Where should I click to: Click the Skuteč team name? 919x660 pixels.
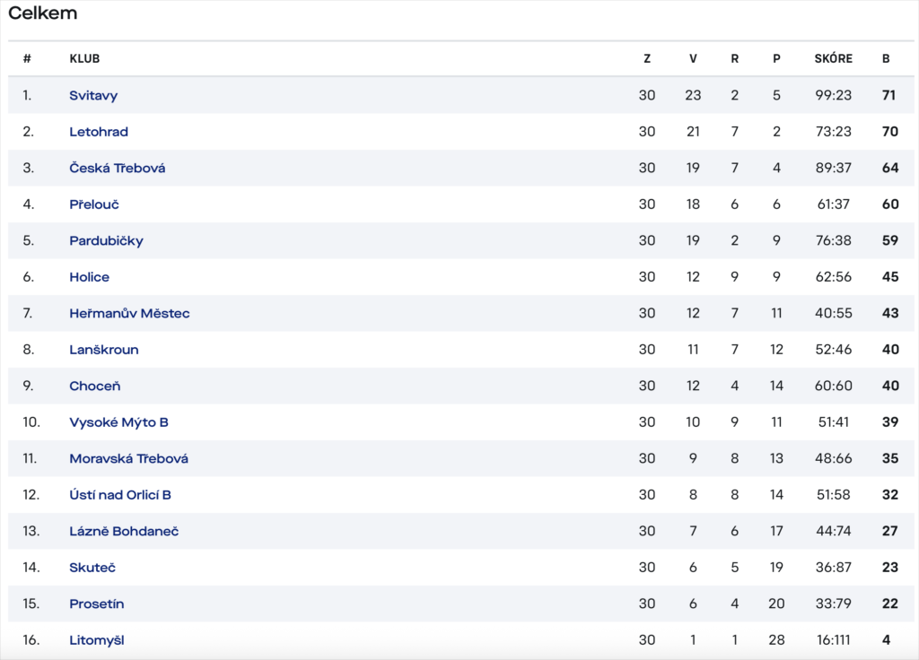coord(92,568)
